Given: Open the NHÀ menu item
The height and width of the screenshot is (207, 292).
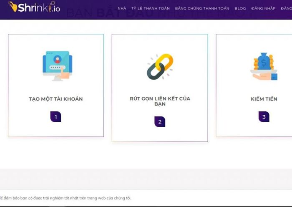Looking at the screenshot, I should pos(122,8).
